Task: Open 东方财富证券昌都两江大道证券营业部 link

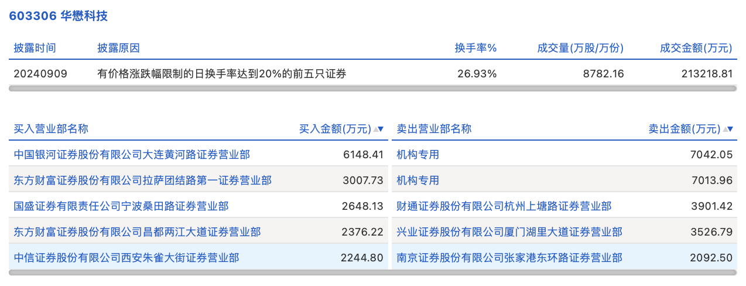Action: [x=137, y=232]
